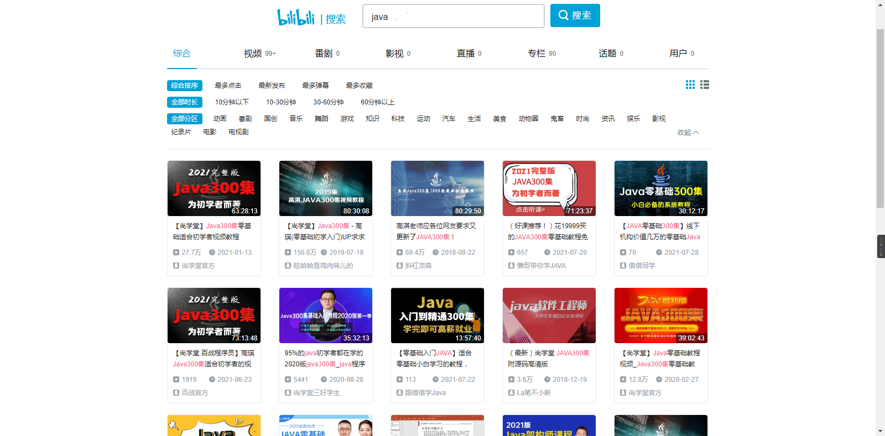Focus the search box containing java
The image size is (885, 436).
click(x=454, y=16)
